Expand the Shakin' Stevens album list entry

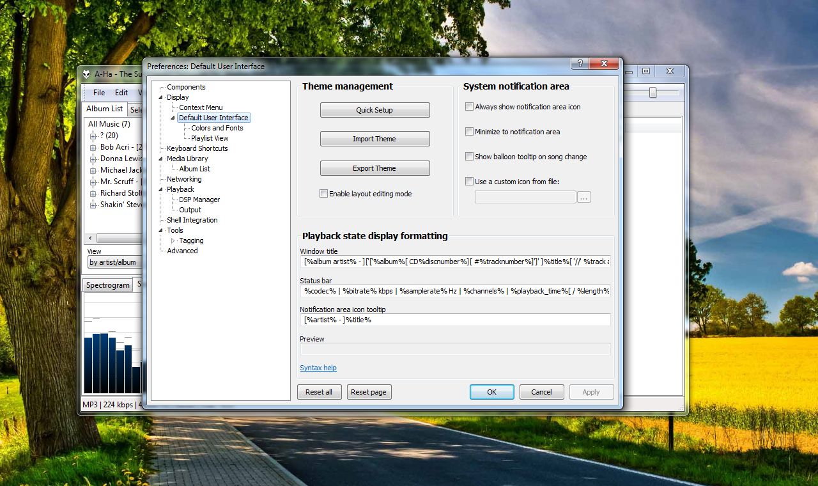(93, 205)
